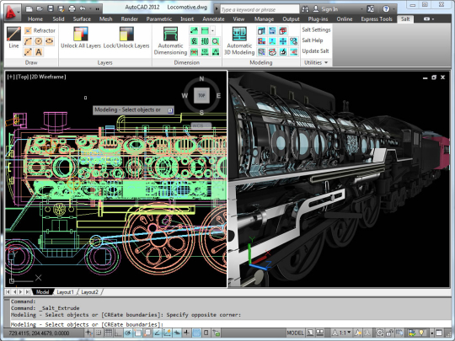The width and height of the screenshot is (455, 341).
Task: Click the Refractor tool
Action: point(40,30)
